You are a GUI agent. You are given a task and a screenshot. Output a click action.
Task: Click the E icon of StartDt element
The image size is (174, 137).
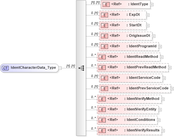point(104,26)
